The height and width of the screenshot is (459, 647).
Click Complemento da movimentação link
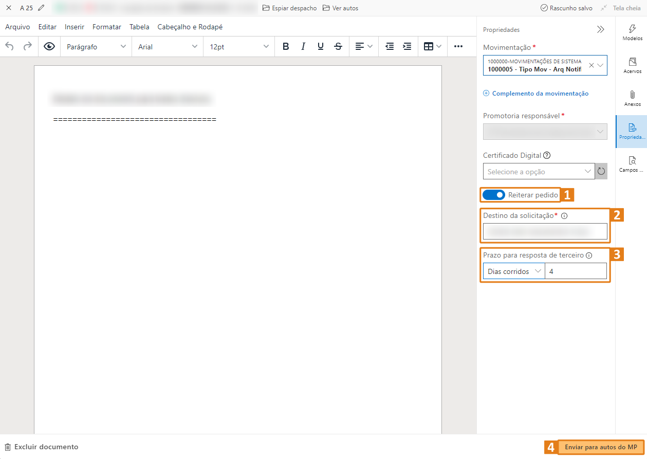point(540,94)
